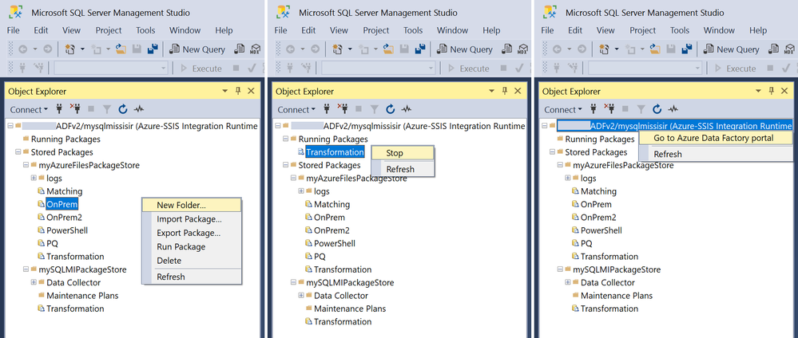The height and width of the screenshot is (338, 798).
Task: Select Matching package in window with Stop menu
Action: [x=332, y=204]
